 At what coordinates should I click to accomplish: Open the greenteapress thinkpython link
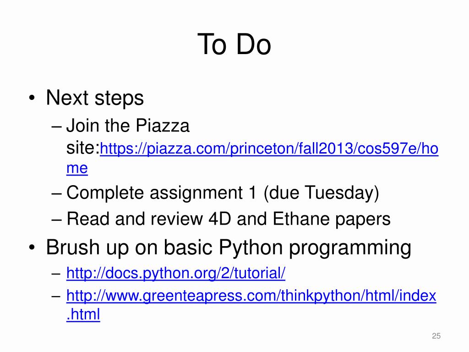coord(251,296)
